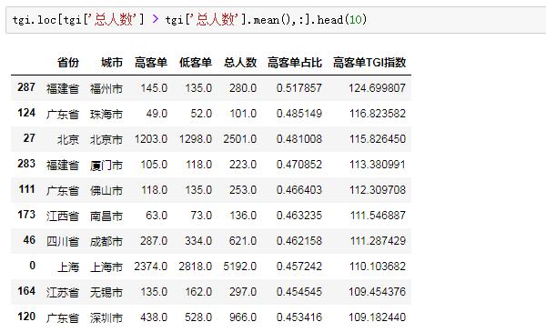Click the 成都市 cell
The height and width of the screenshot is (332, 546).
[x=106, y=241]
